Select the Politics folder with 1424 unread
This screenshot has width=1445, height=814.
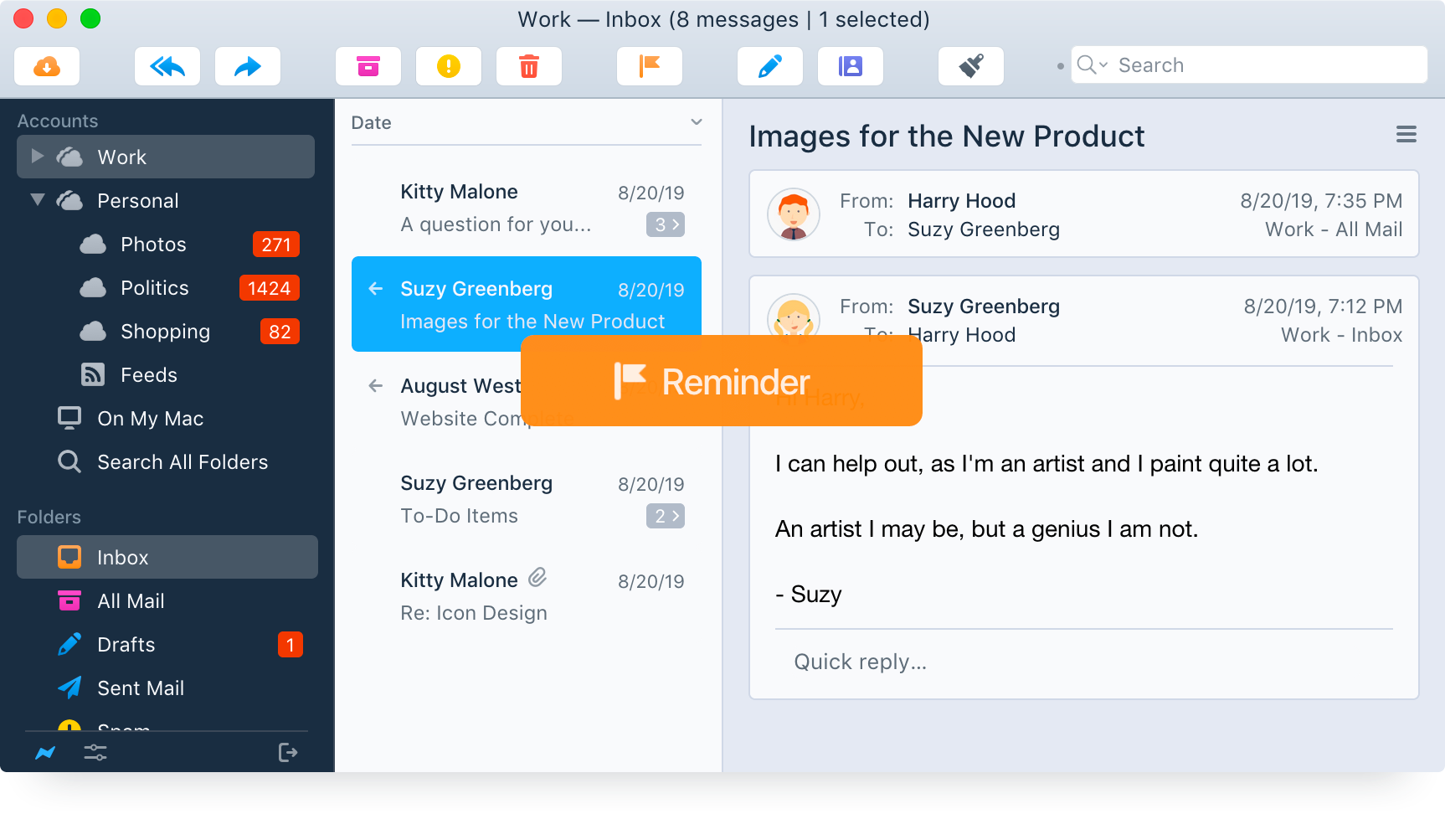point(154,287)
